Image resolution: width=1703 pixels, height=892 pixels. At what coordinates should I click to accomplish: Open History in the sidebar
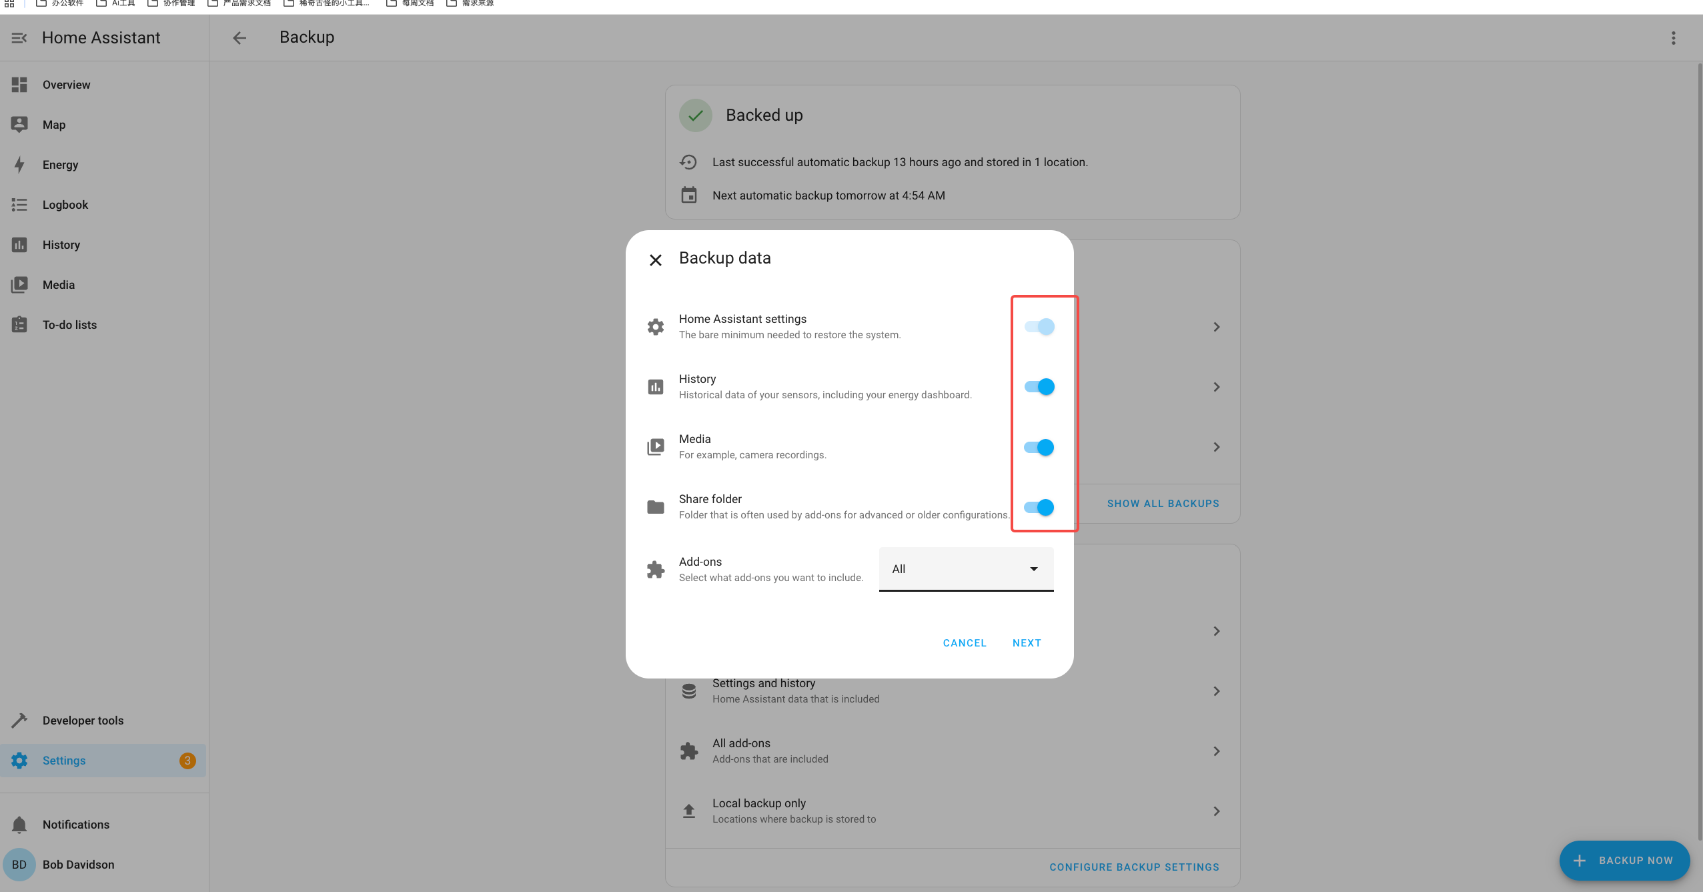point(103,245)
